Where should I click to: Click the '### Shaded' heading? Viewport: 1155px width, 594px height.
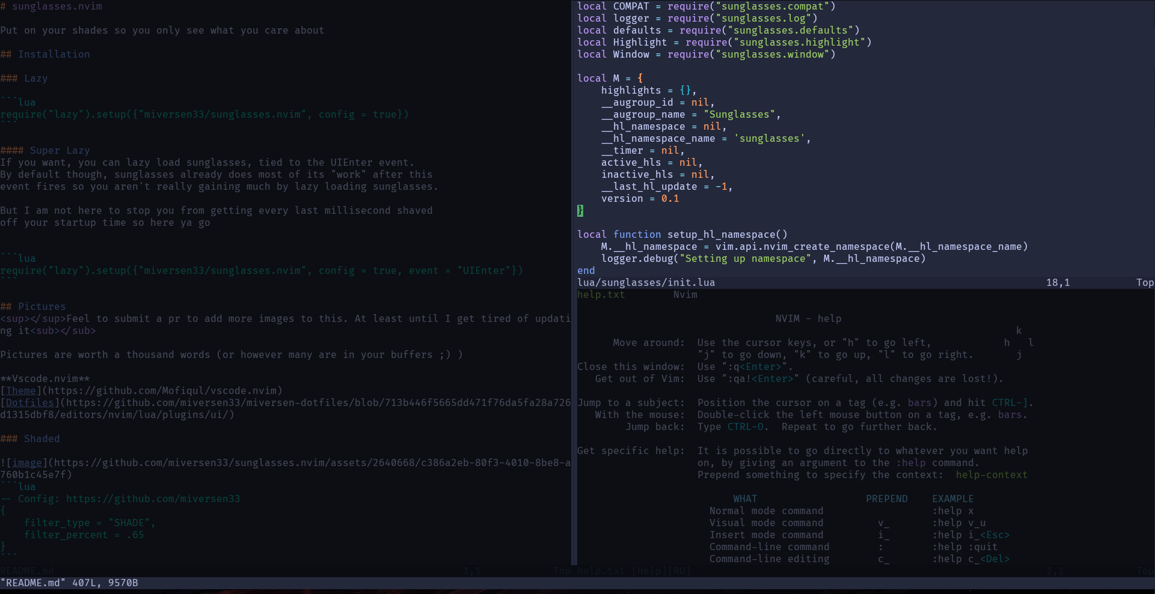click(x=30, y=438)
